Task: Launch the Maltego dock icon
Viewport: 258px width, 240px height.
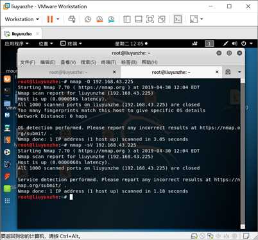Action: (x=7, y=164)
